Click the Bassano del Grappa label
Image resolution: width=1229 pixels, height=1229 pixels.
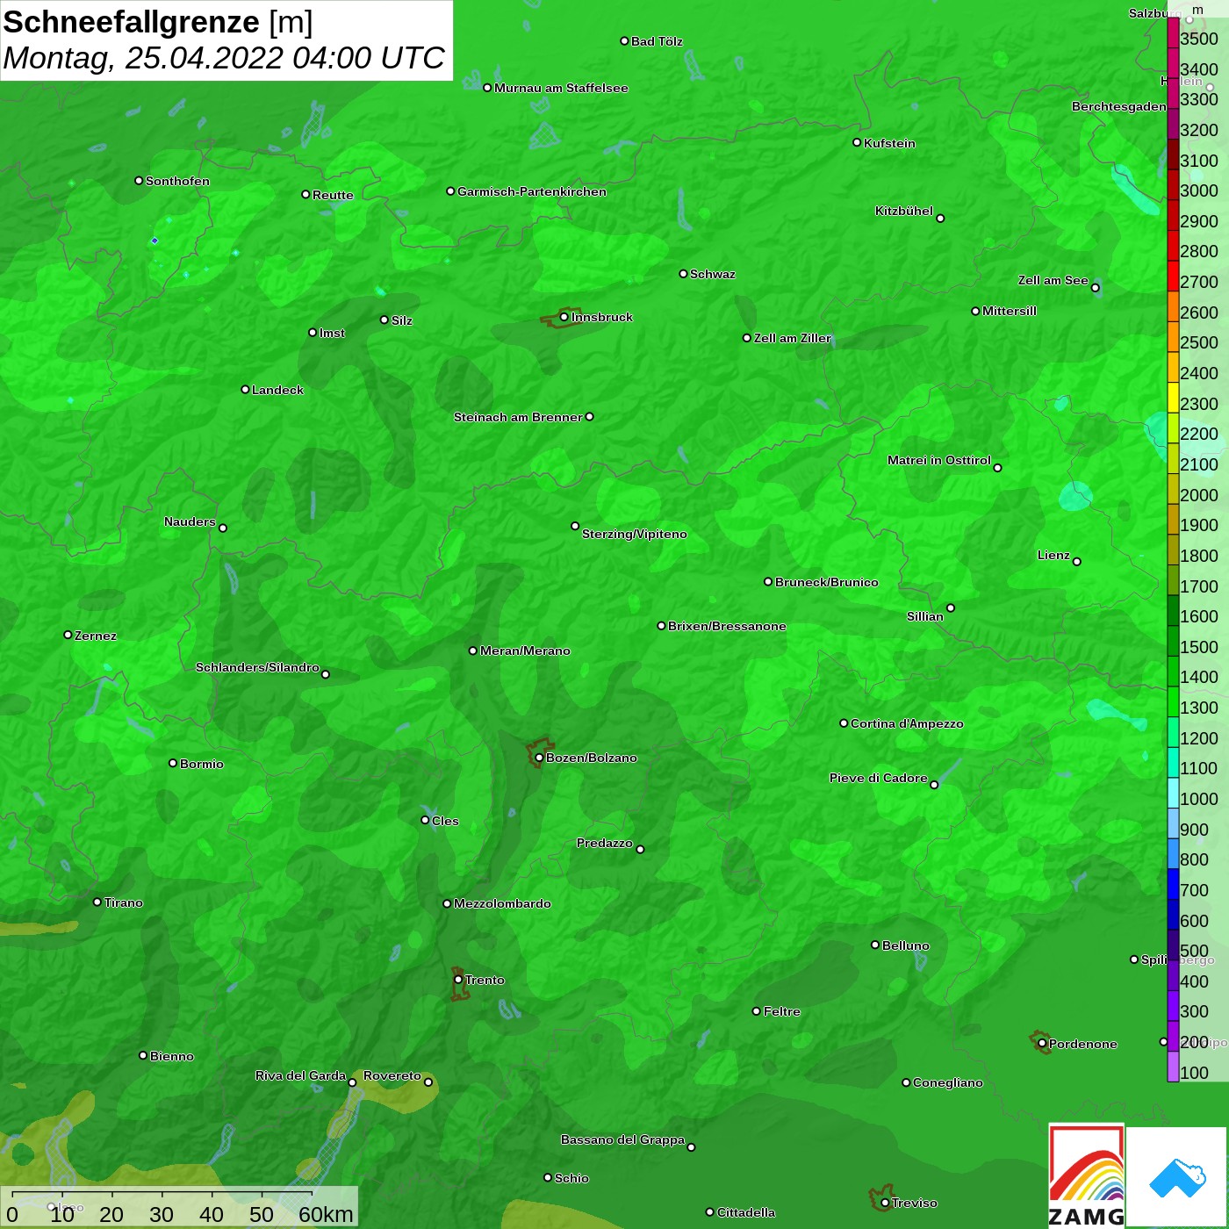pos(623,1139)
